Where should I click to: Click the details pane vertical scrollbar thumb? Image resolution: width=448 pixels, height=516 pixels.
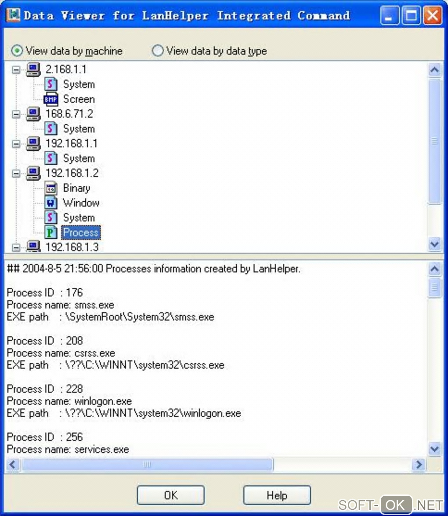434,287
